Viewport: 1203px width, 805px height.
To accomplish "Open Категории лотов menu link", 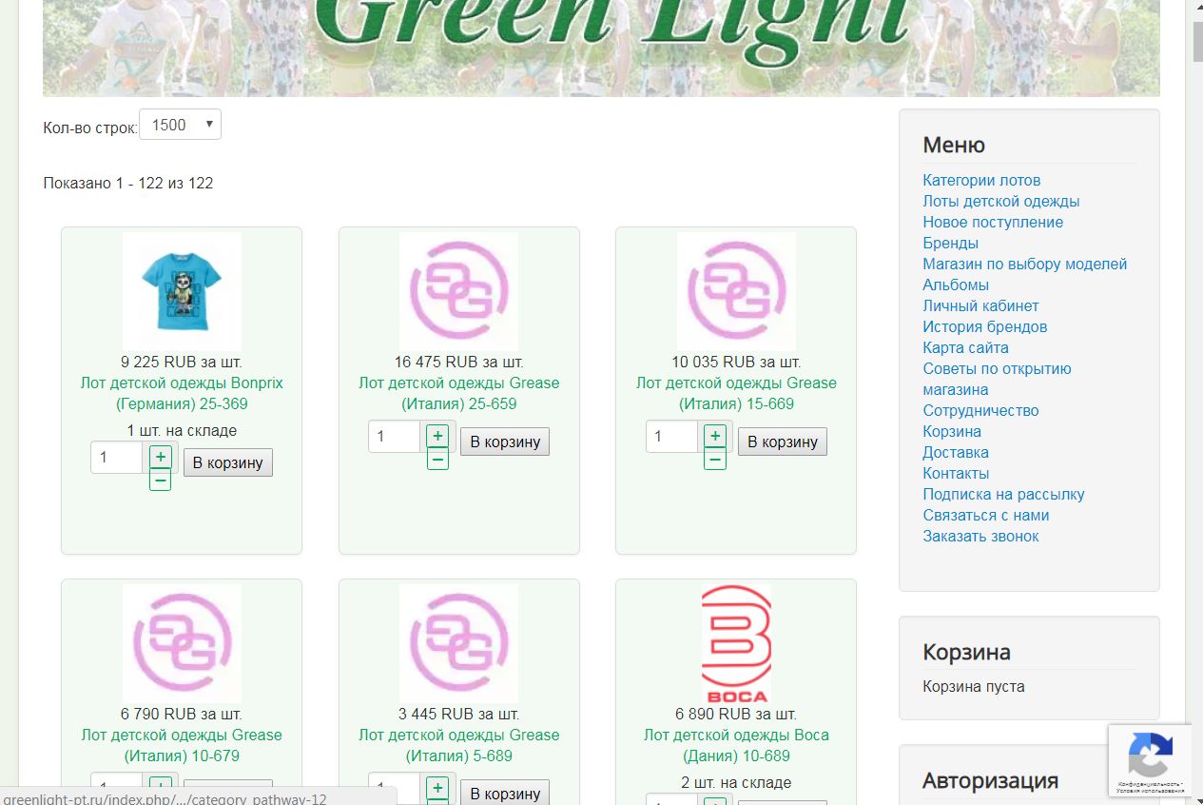I will coord(981,180).
